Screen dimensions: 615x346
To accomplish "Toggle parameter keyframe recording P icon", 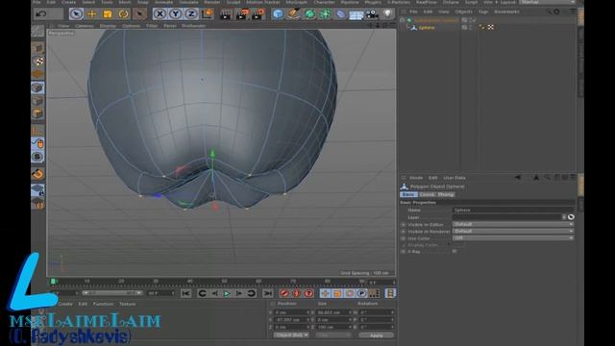I will click(x=361, y=293).
